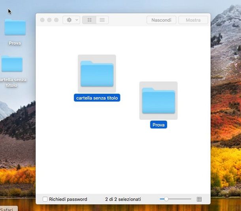Close the window with the red button
Image resolution: width=241 pixels, height=211 pixels.
[42, 20]
